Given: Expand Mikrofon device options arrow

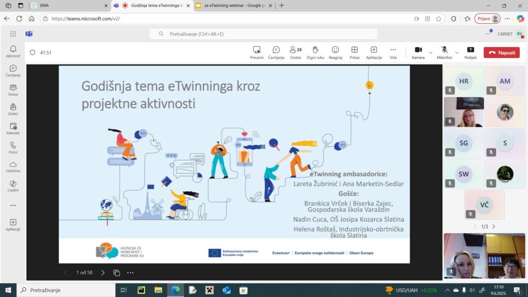Looking at the screenshot, I should pos(457,53).
